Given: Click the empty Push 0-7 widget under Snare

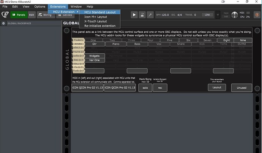Looking at the screenshot, I should [180, 71].
